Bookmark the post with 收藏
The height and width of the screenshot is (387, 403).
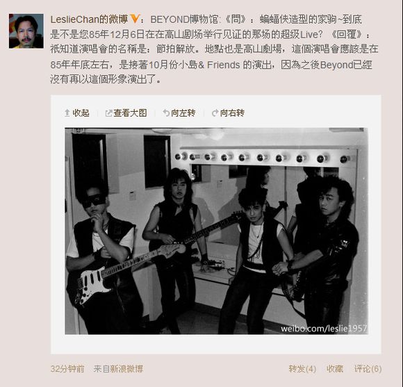335,369
